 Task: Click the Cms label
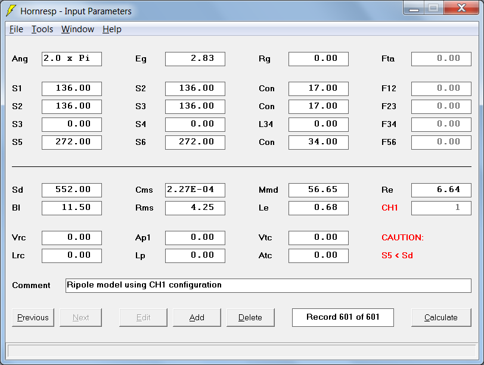144,190
